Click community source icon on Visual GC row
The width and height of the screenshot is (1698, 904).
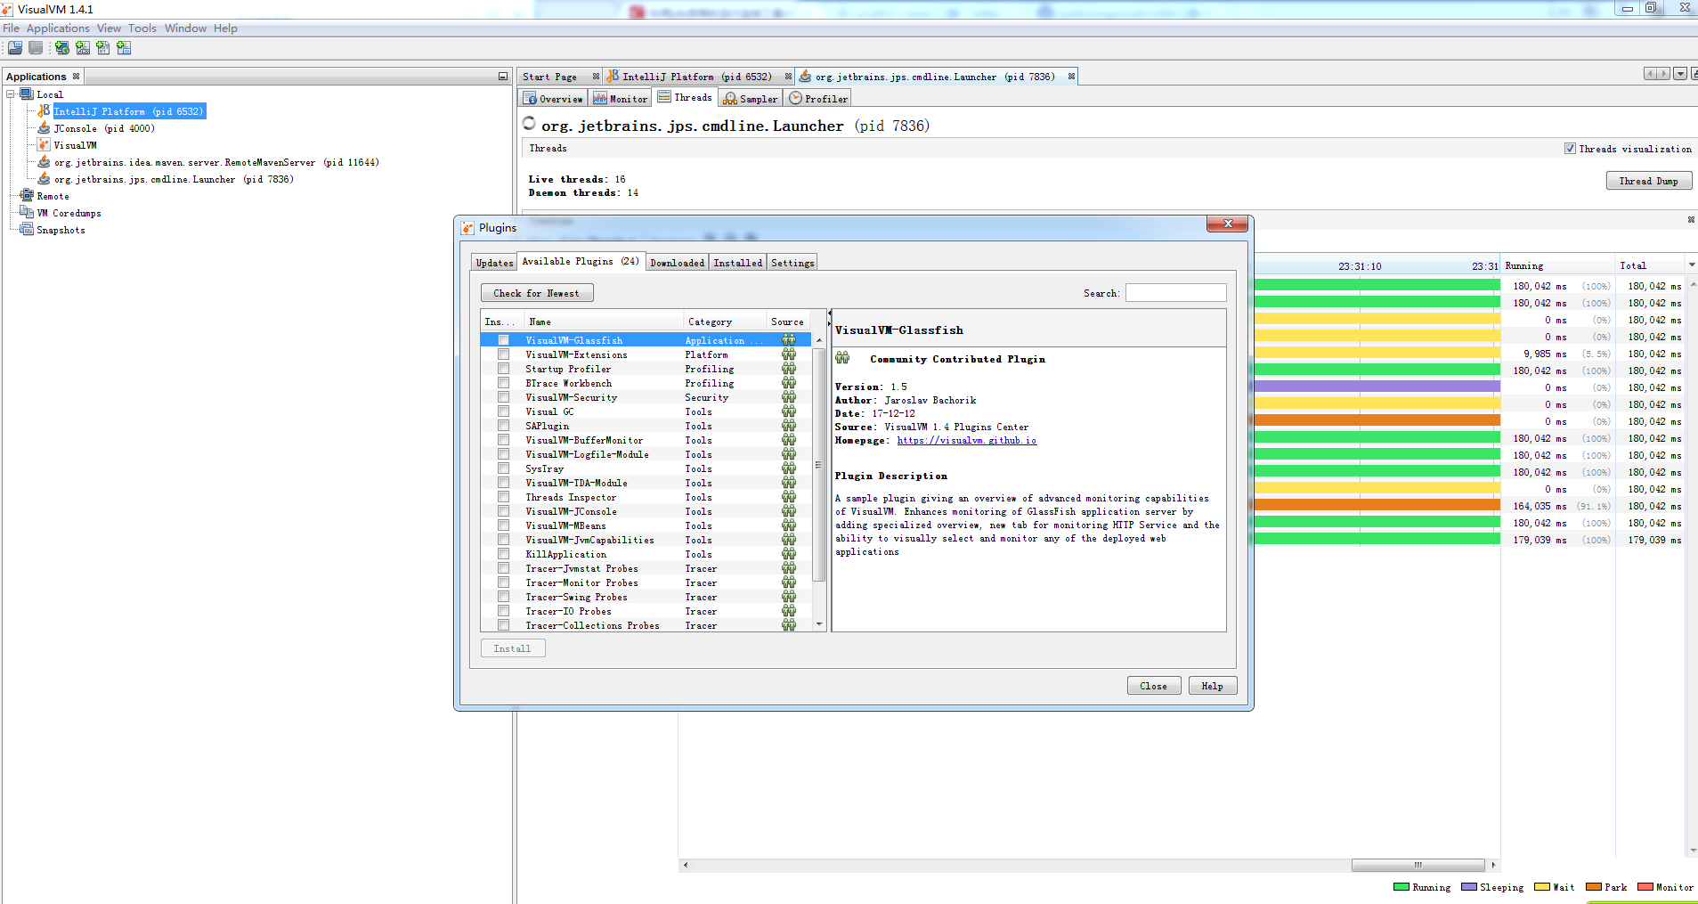pyautogui.click(x=789, y=411)
